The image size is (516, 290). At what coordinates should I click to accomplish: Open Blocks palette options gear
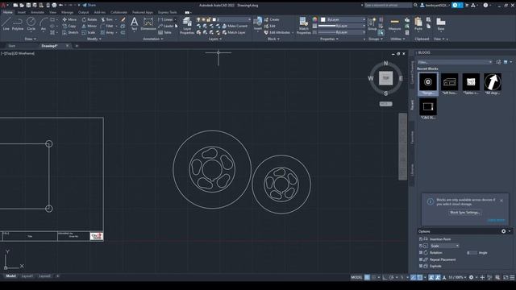tap(503, 231)
